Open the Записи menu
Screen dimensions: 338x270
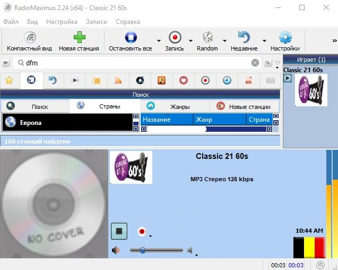pos(97,22)
